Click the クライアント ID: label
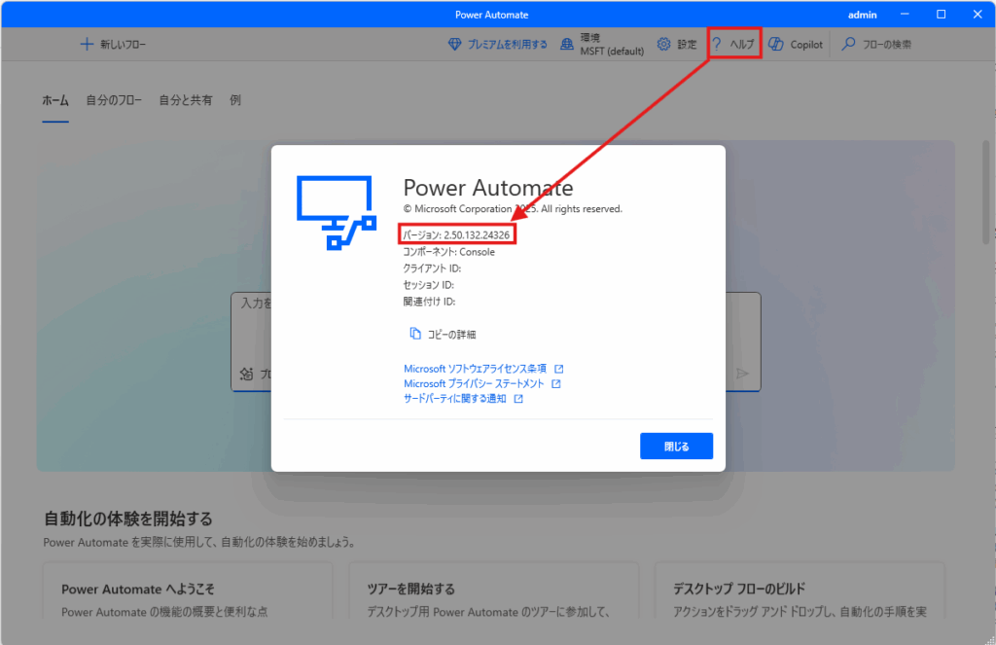Viewport: 996px width, 645px height. pos(432,269)
